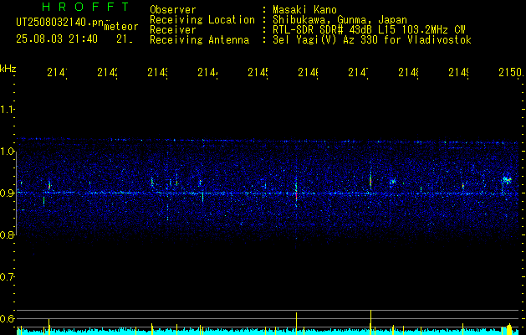Click the 0.8 frequency axis label
The width and height of the screenshot is (526, 335).
pos(8,234)
